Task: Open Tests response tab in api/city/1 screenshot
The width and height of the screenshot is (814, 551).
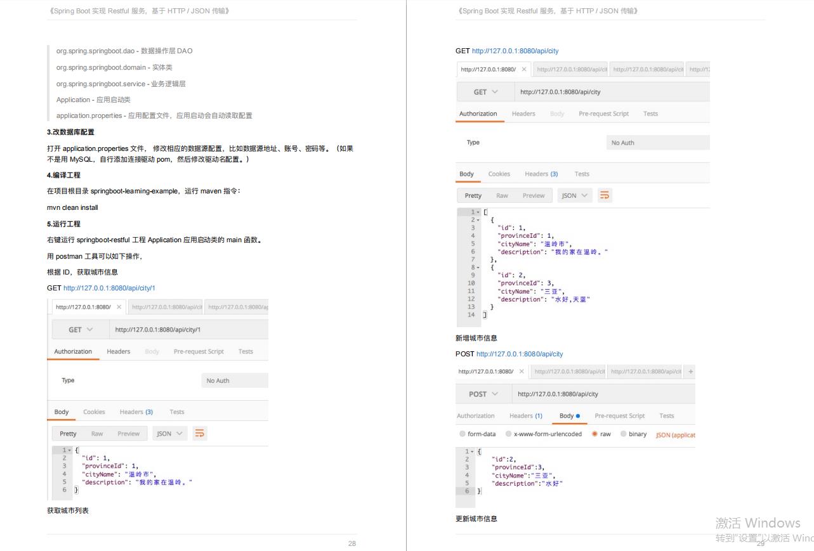Action: click(177, 412)
